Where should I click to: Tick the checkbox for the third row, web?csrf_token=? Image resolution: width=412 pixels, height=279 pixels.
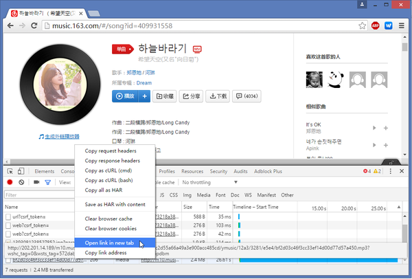(8, 234)
